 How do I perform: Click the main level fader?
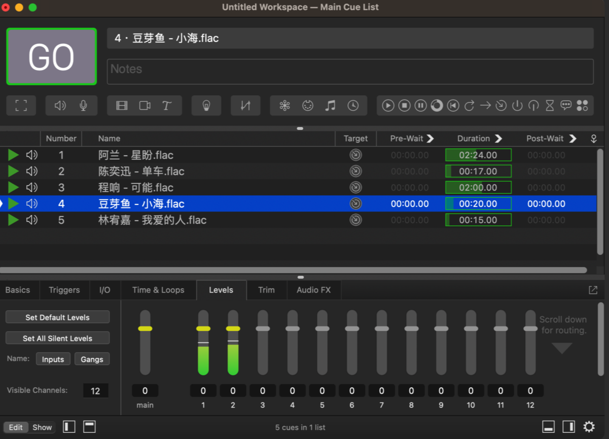tap(145, 328)
